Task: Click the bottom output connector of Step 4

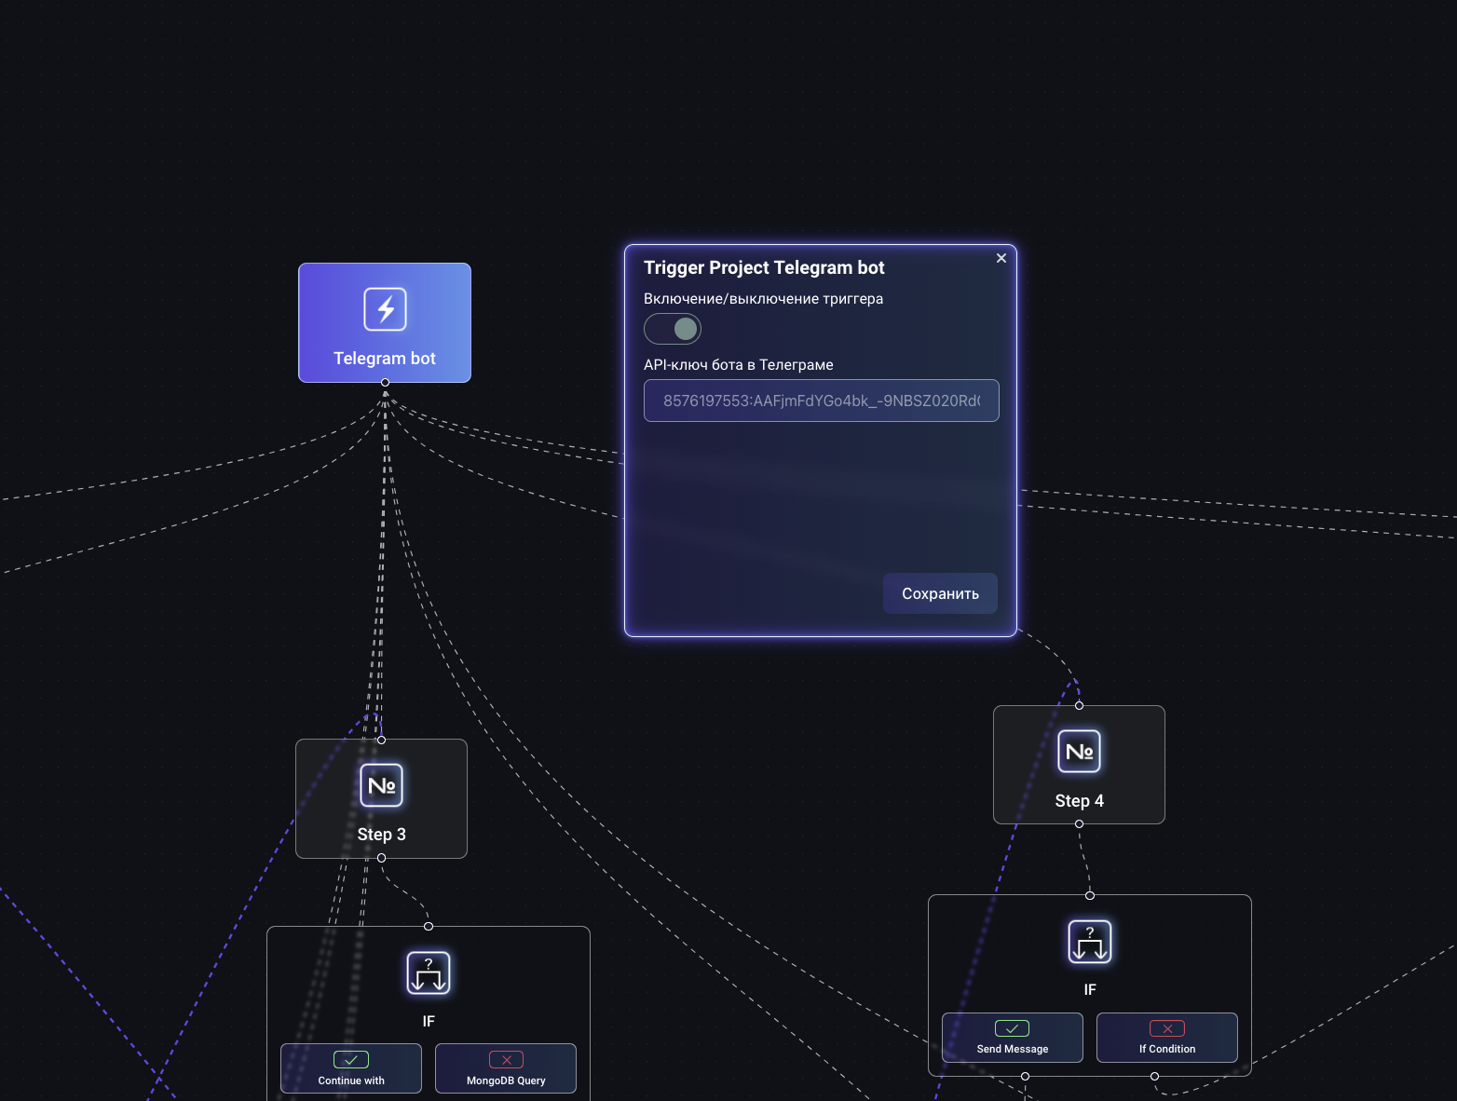Action: click(x=1079, y=823)
